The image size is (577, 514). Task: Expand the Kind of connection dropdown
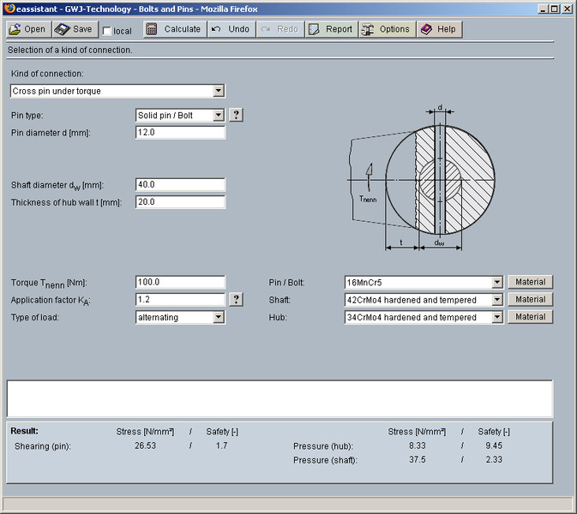218,91
